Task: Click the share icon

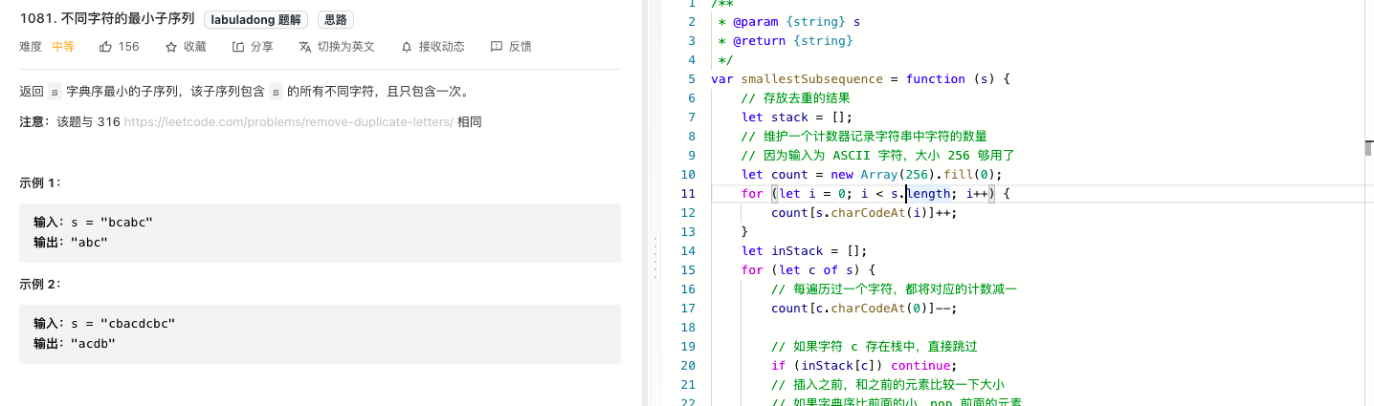Action: pos(238,46)
